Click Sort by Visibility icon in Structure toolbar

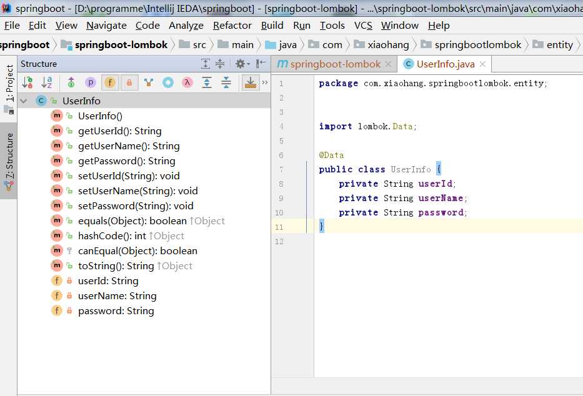27,82
